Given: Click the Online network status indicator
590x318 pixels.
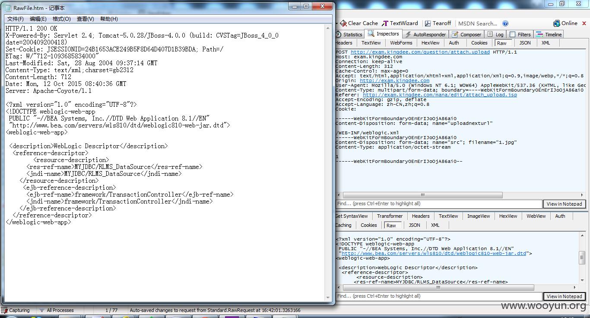Looking at the screenshot, I should (565, 23).
